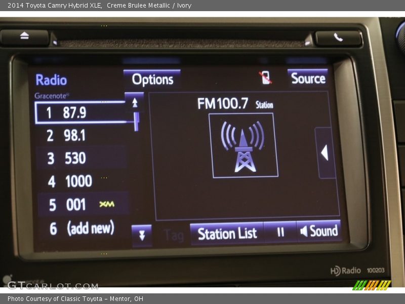Open the Options menu
The width and height of the screenshot is (405, 304).
point(152,80)
